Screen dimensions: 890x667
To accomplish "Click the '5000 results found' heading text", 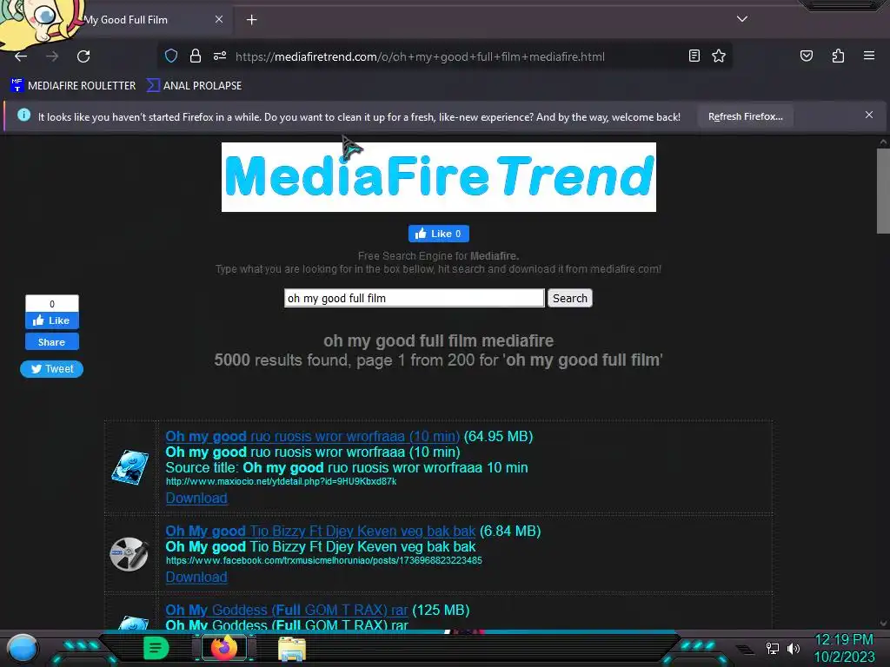I will [438, 360].
